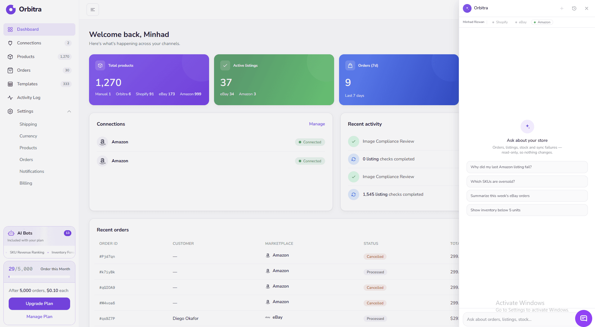Select the eBay channel chip
Viewport: 595px width, 327px height.
click(521, 22)
